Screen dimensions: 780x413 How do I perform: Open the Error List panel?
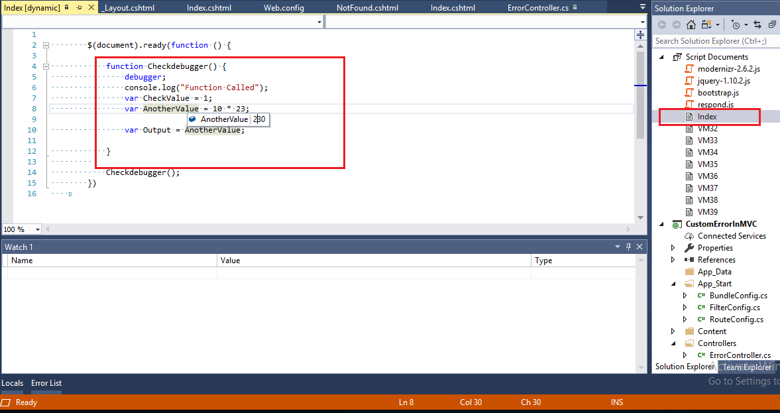click(46, 383)
